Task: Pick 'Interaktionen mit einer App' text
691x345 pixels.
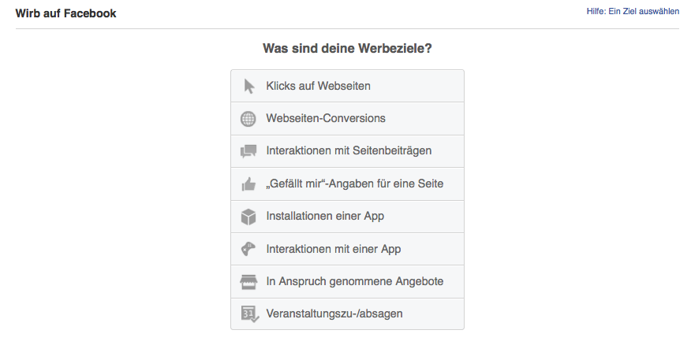Action: pos(334,249)
